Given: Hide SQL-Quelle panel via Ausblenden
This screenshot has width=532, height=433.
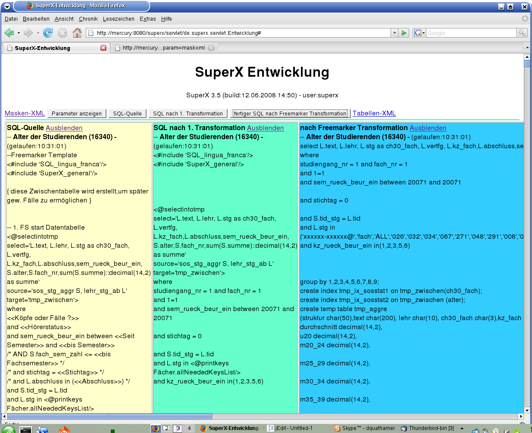Looking at the screenshot, I should [x=64, y=128].
